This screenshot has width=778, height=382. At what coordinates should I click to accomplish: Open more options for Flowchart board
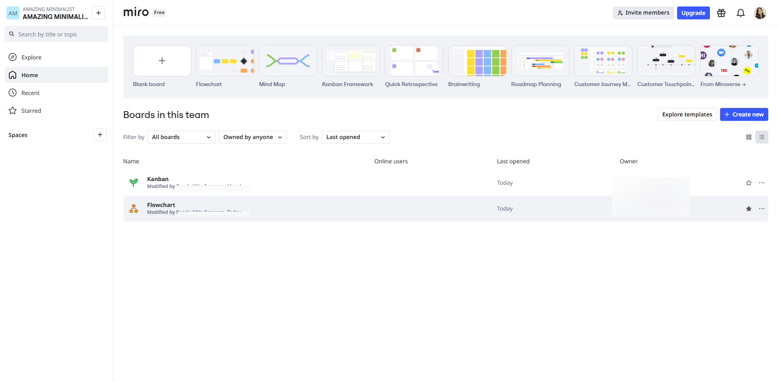[762, 209]
